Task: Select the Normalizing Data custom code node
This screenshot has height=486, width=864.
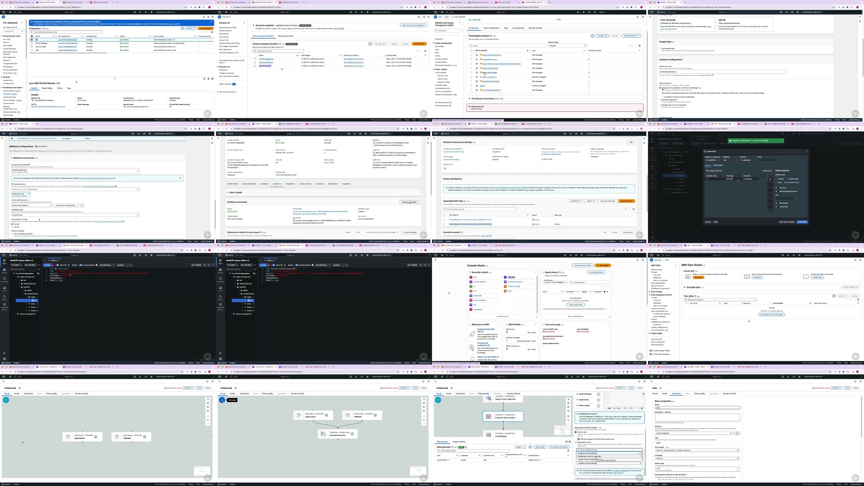Action: pyautogui.click(x=338, y=434)
